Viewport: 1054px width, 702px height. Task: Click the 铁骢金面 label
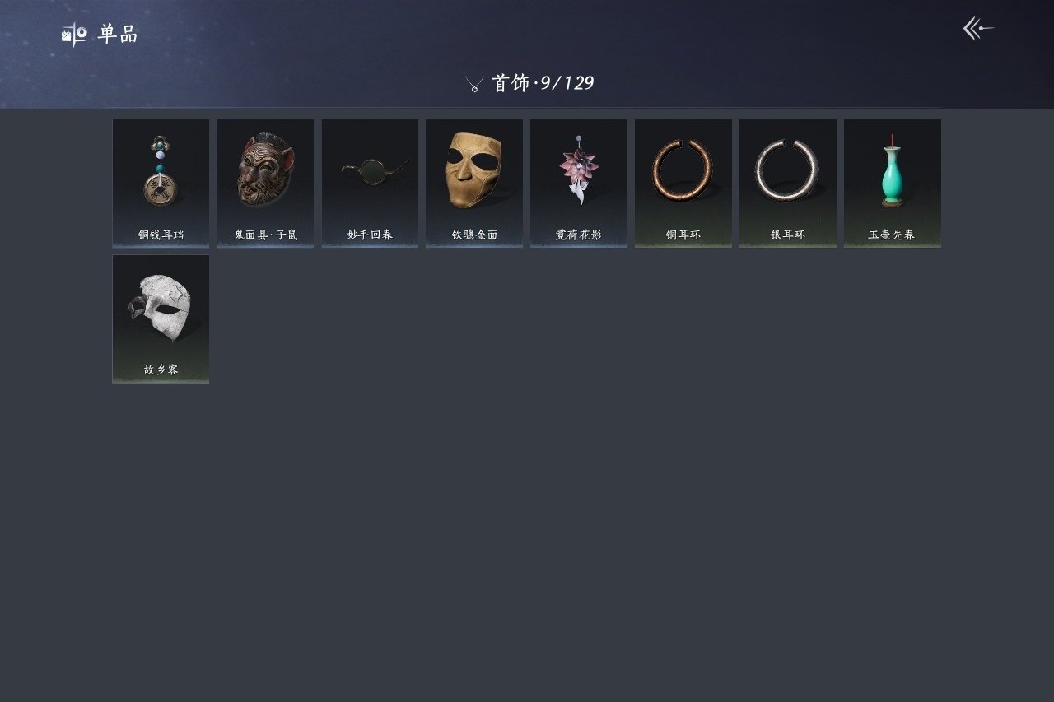(474, 235)
